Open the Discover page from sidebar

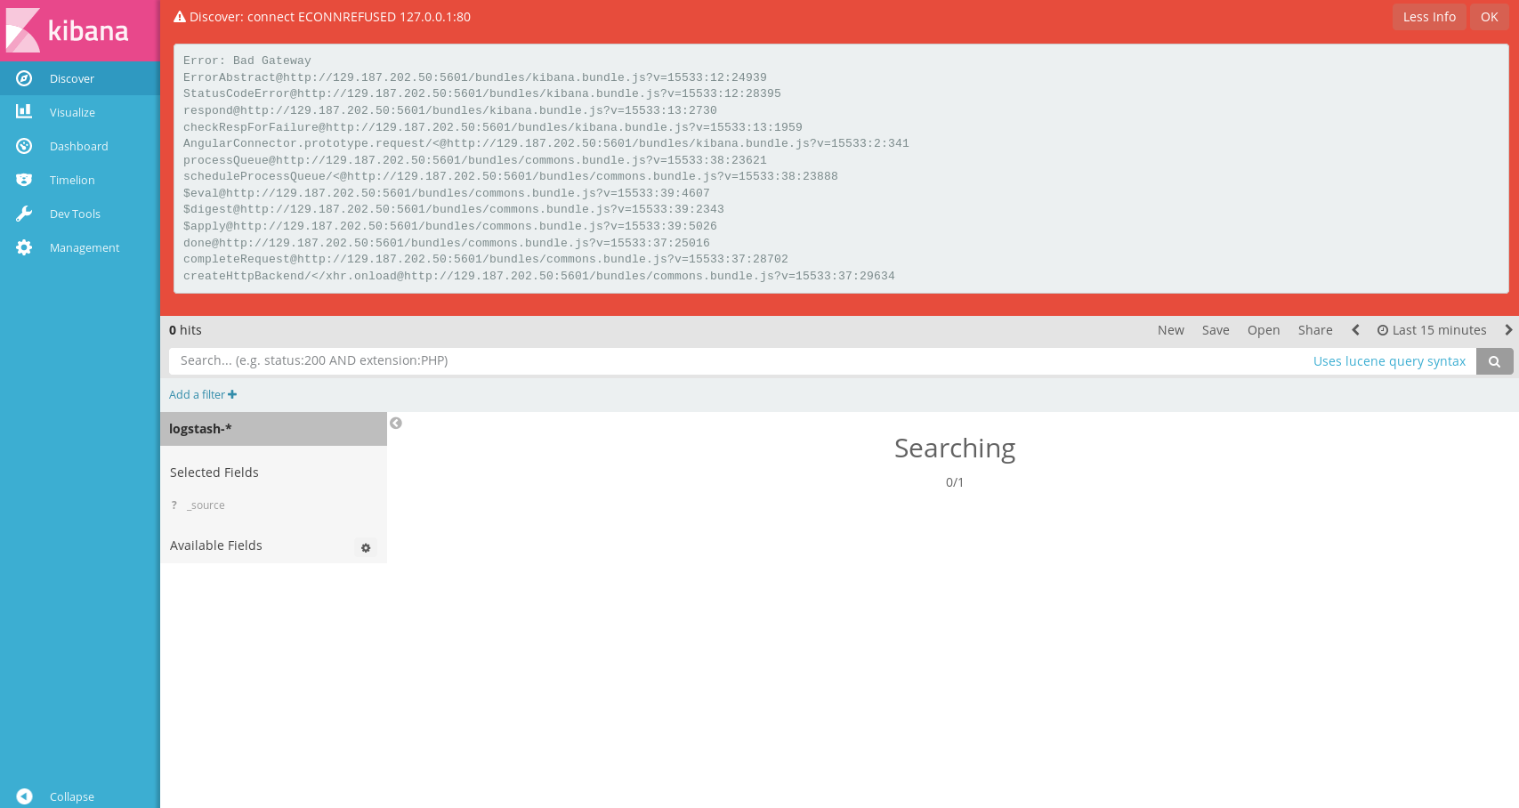[x=71, y=78]
